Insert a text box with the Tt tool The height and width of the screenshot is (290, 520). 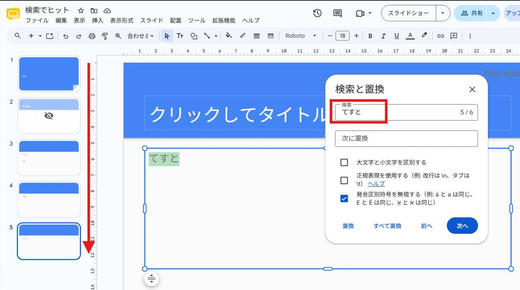coord(180,36)
